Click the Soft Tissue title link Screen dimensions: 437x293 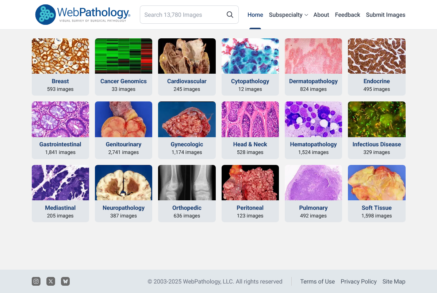click(x=376, y=208)
